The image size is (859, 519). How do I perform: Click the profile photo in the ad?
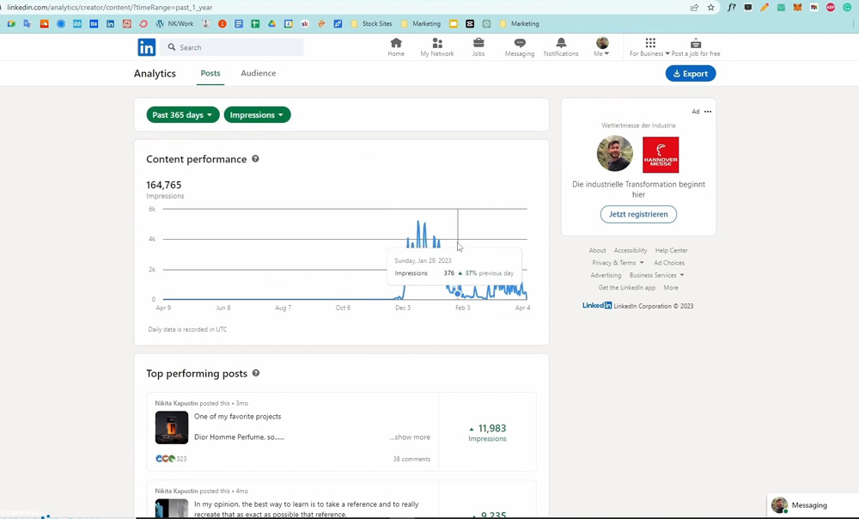pos(615,154)
